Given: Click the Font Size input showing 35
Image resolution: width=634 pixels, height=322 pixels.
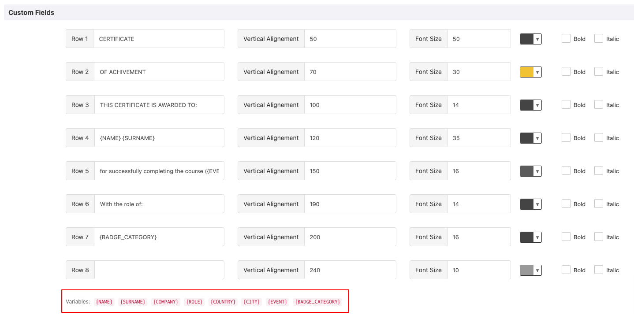Looking at the screenshot, I should point(479,138).
